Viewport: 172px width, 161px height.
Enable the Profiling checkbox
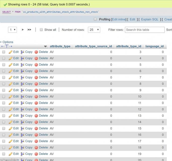[95, 19]
